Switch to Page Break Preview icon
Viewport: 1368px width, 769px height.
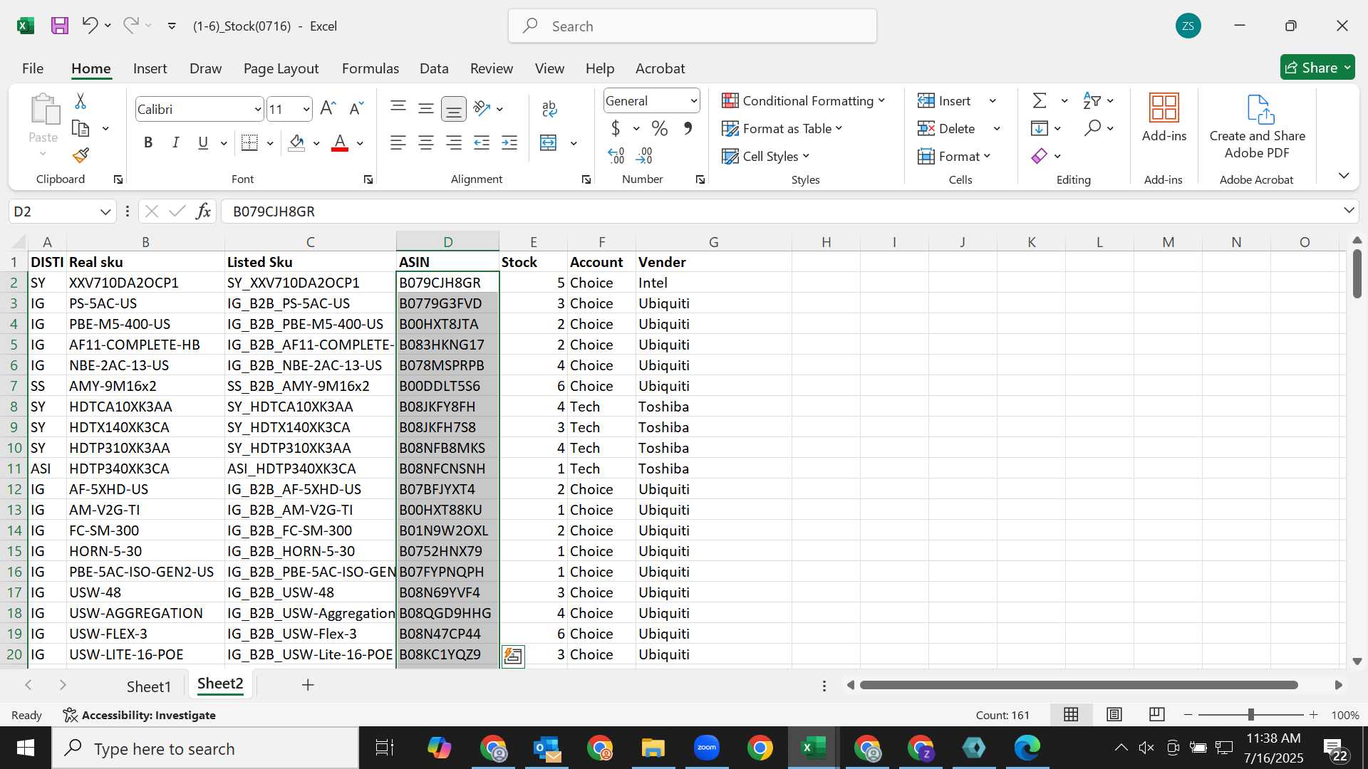tap(1157, 715)
